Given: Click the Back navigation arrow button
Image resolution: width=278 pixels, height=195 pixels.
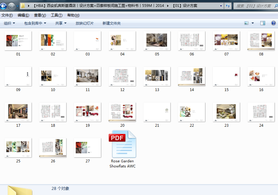Looking at the screenshot, I should (3, 6).
